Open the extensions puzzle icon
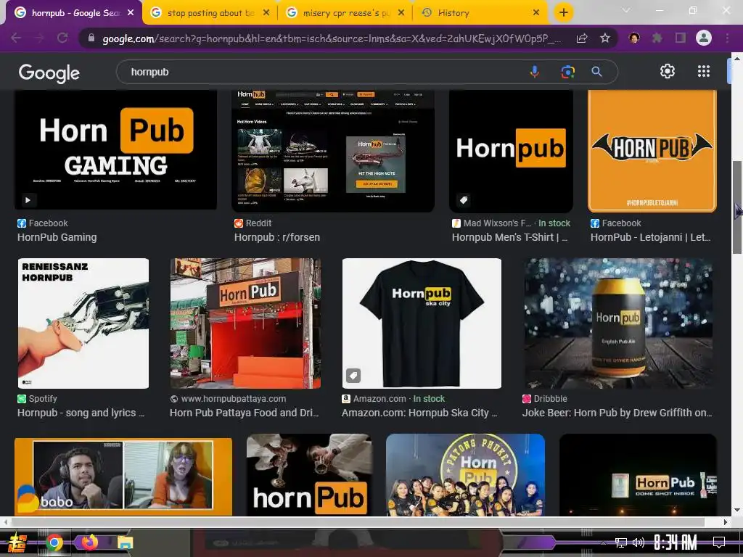The height and width of the screenshot is (557, 743). pos(657,38)
